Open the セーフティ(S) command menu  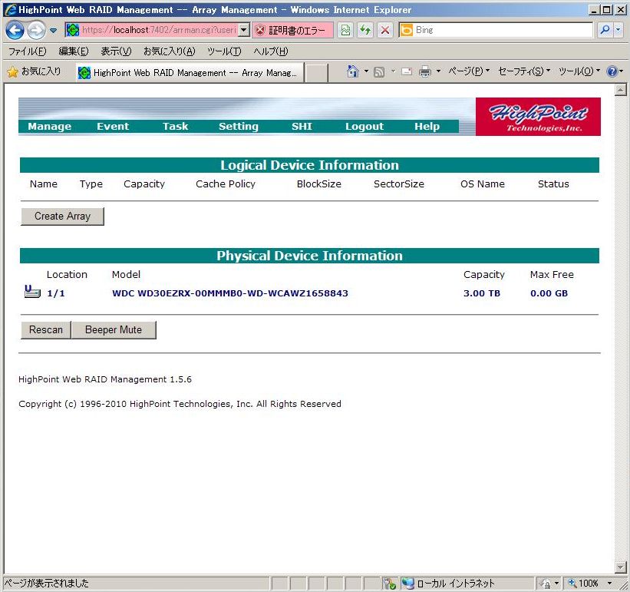point(524,71)
